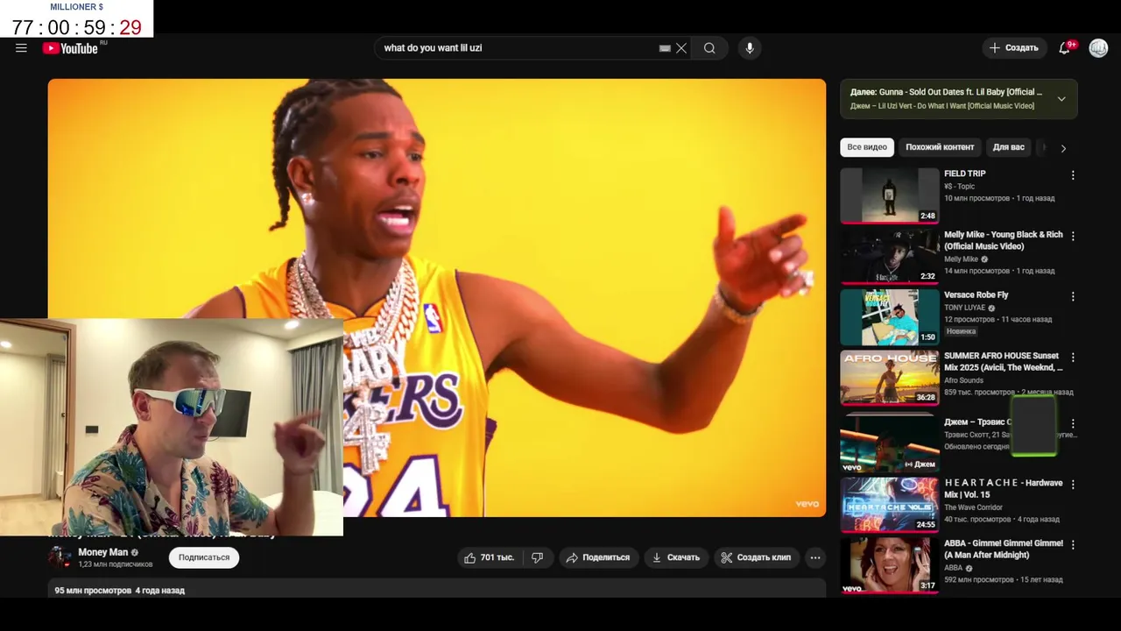The width and height of the screenshot is (1121, 631).
Task: Dislike the video with thumbs-down
Action: click(x=538, y=557)
